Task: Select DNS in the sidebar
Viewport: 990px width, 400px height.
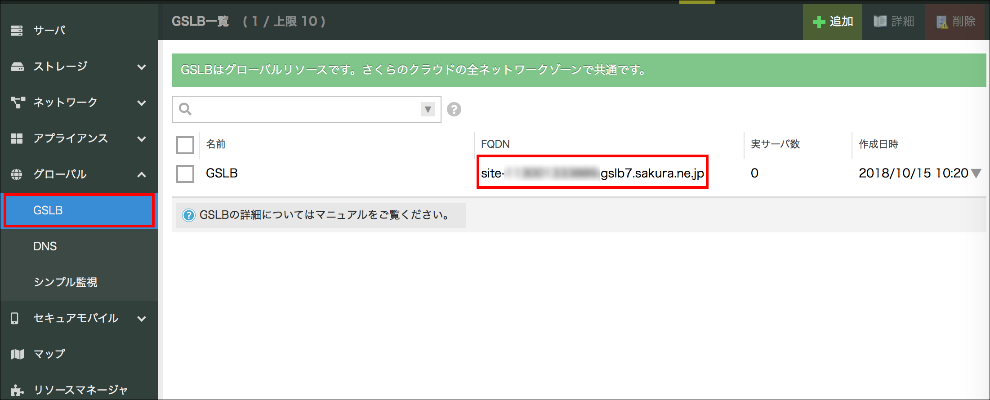Action: tap(45, 246)
